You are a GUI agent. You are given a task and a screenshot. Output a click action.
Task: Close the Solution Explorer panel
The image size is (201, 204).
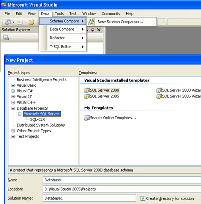coord(99,30)
